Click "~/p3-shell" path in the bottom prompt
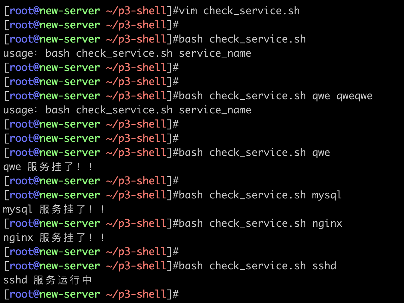 [x=136, y=294]
